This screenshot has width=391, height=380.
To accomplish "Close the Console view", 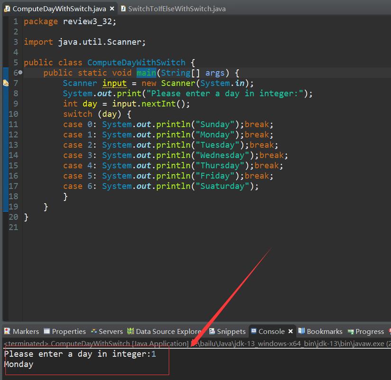I will point(291,331).
